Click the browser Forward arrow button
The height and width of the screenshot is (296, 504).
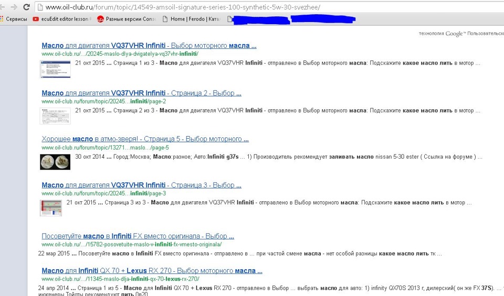point(14,7)
